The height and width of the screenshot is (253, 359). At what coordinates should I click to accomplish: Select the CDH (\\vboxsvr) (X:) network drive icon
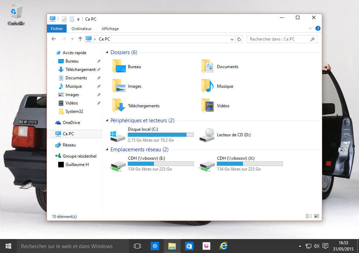pyautogui.click(x=207, y=166)
